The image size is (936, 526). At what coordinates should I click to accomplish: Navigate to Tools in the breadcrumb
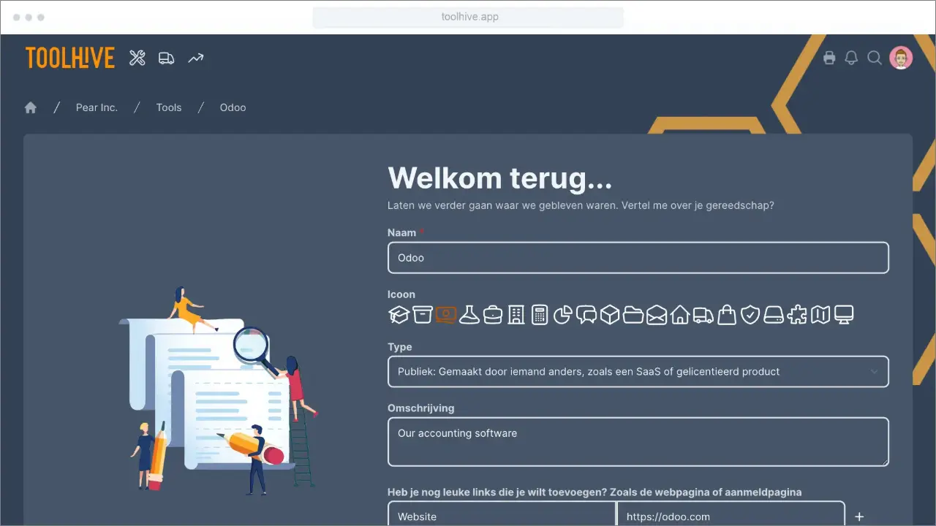(x=168, y=107)
